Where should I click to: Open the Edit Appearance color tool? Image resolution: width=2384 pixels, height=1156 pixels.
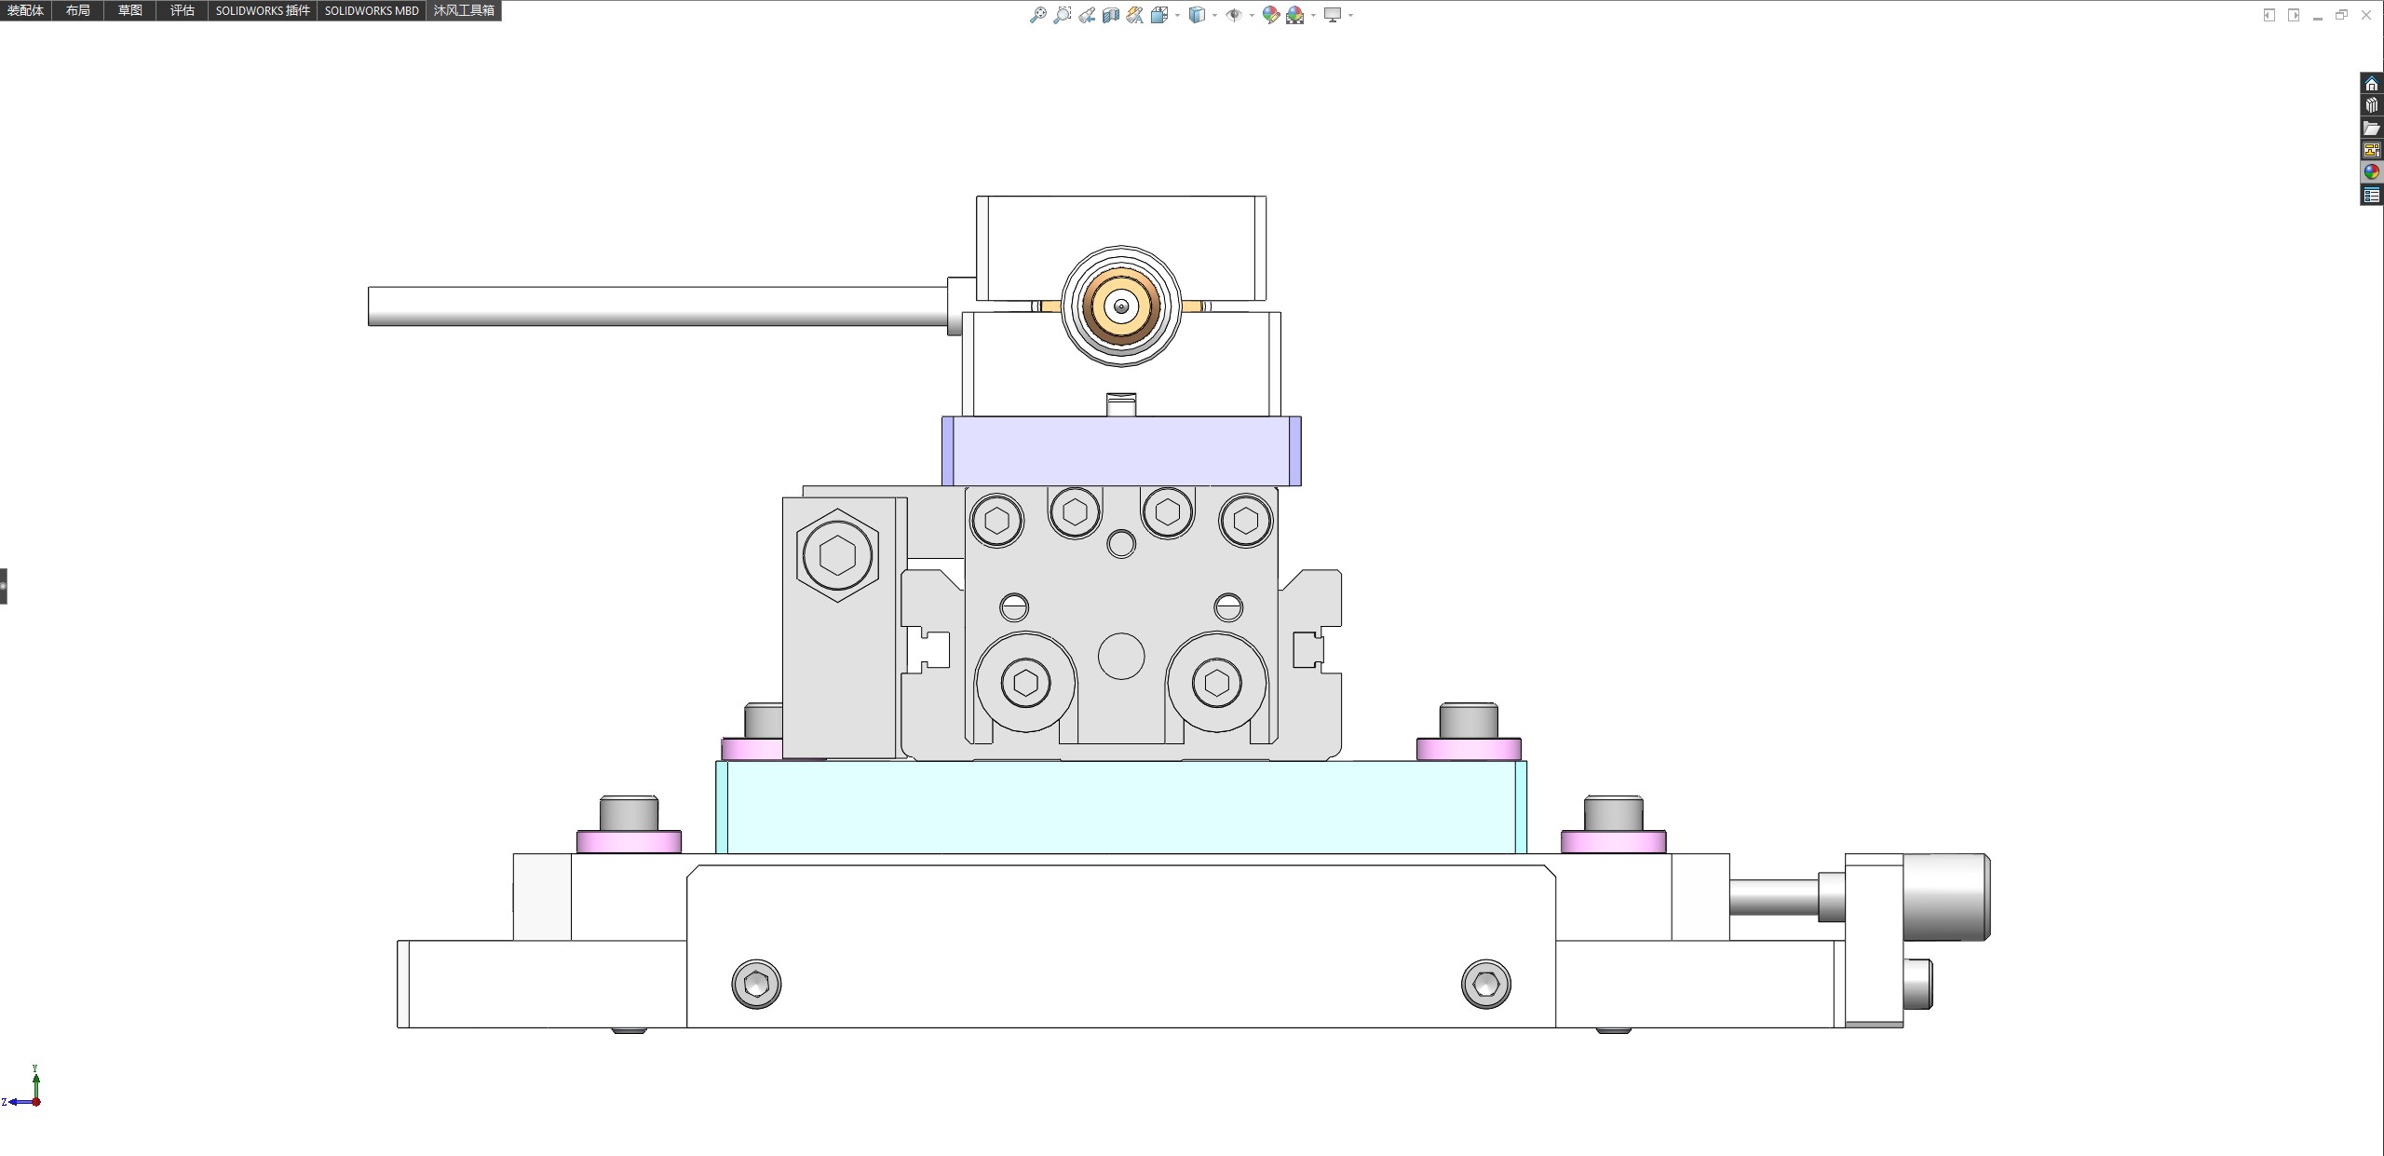tap(1270, 15)
